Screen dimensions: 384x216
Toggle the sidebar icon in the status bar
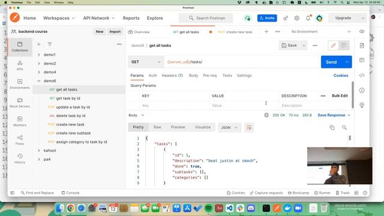13,193
